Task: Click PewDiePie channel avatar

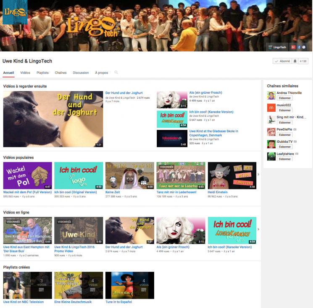Action: (271, 132)
